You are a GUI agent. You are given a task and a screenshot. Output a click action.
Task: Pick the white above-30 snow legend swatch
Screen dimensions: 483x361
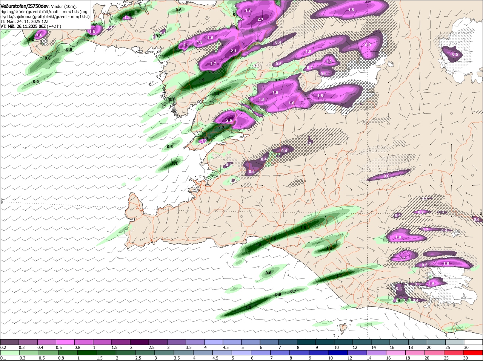pyautogui.click(x=474, y=342)
